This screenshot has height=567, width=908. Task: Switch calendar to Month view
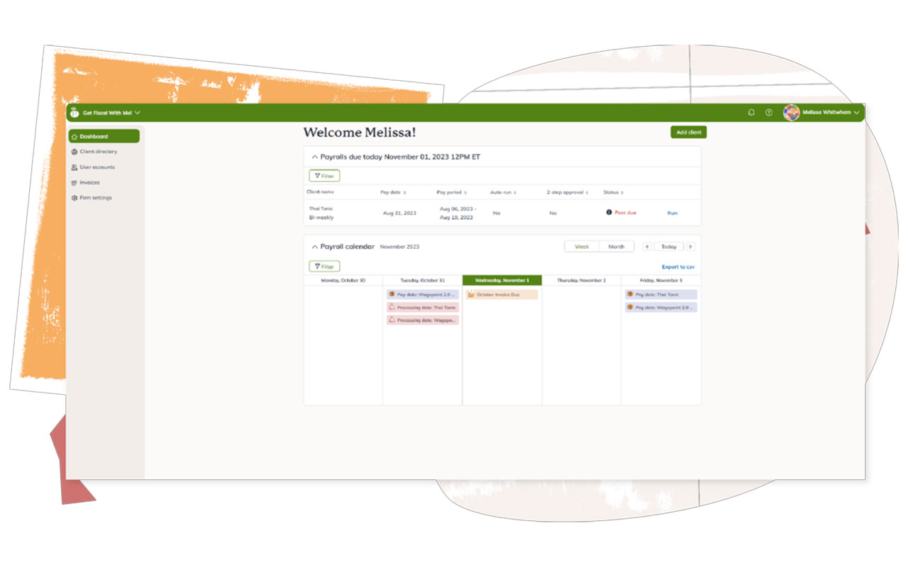616,246
